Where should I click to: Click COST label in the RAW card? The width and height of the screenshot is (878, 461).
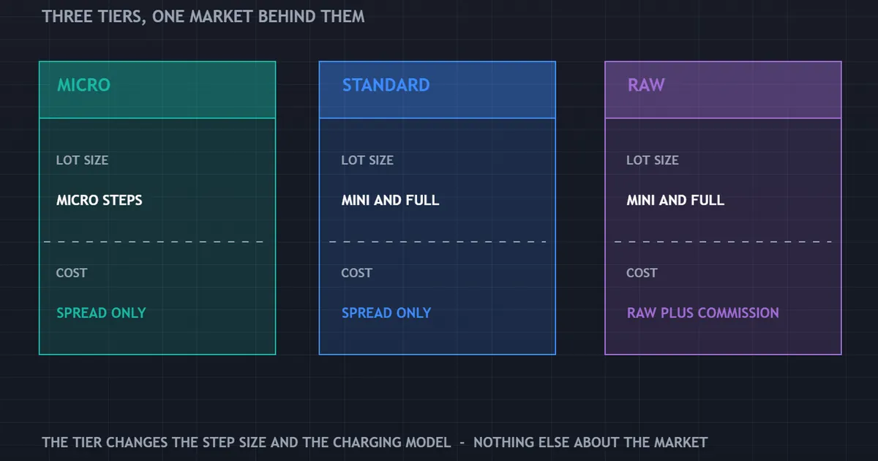pos(642,273)
